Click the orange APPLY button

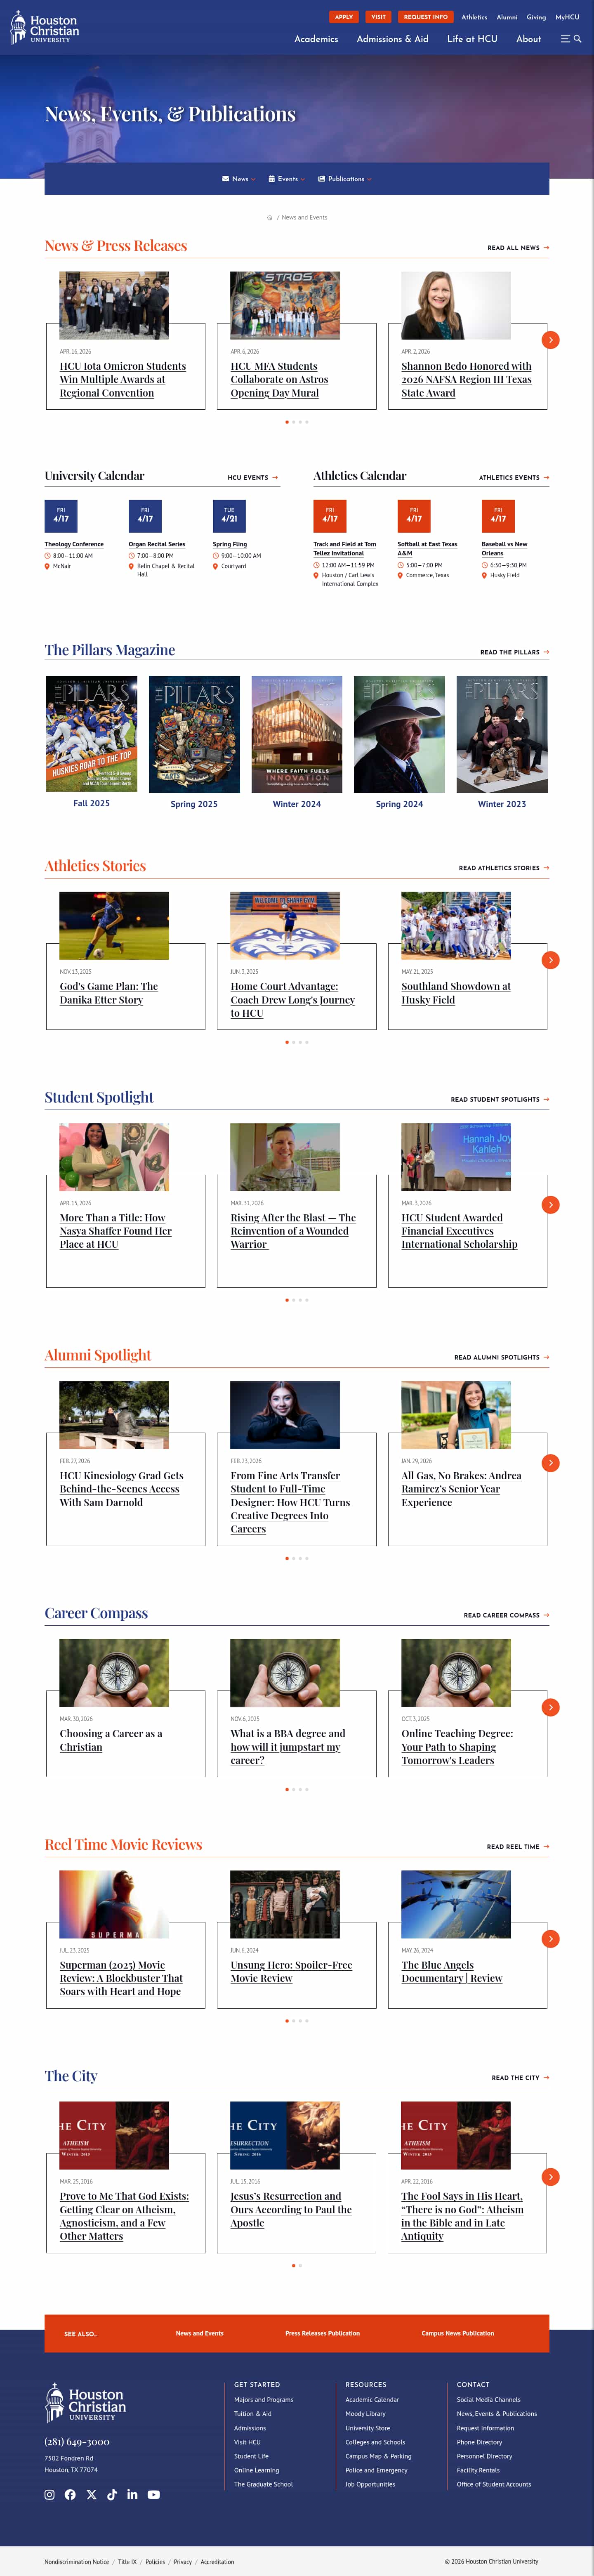344,17
